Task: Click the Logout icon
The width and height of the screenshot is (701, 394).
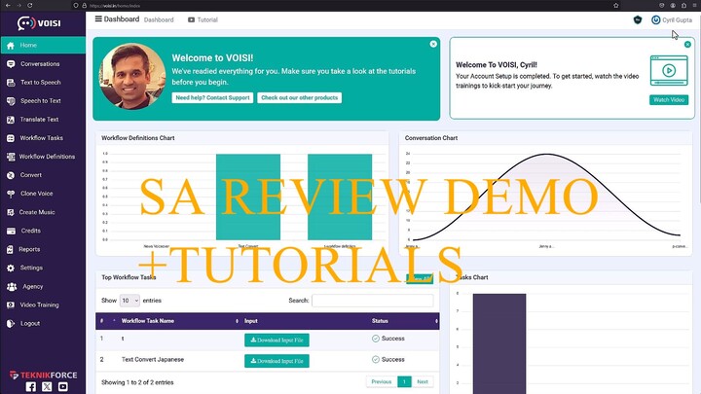Action: tap(11, 324)
